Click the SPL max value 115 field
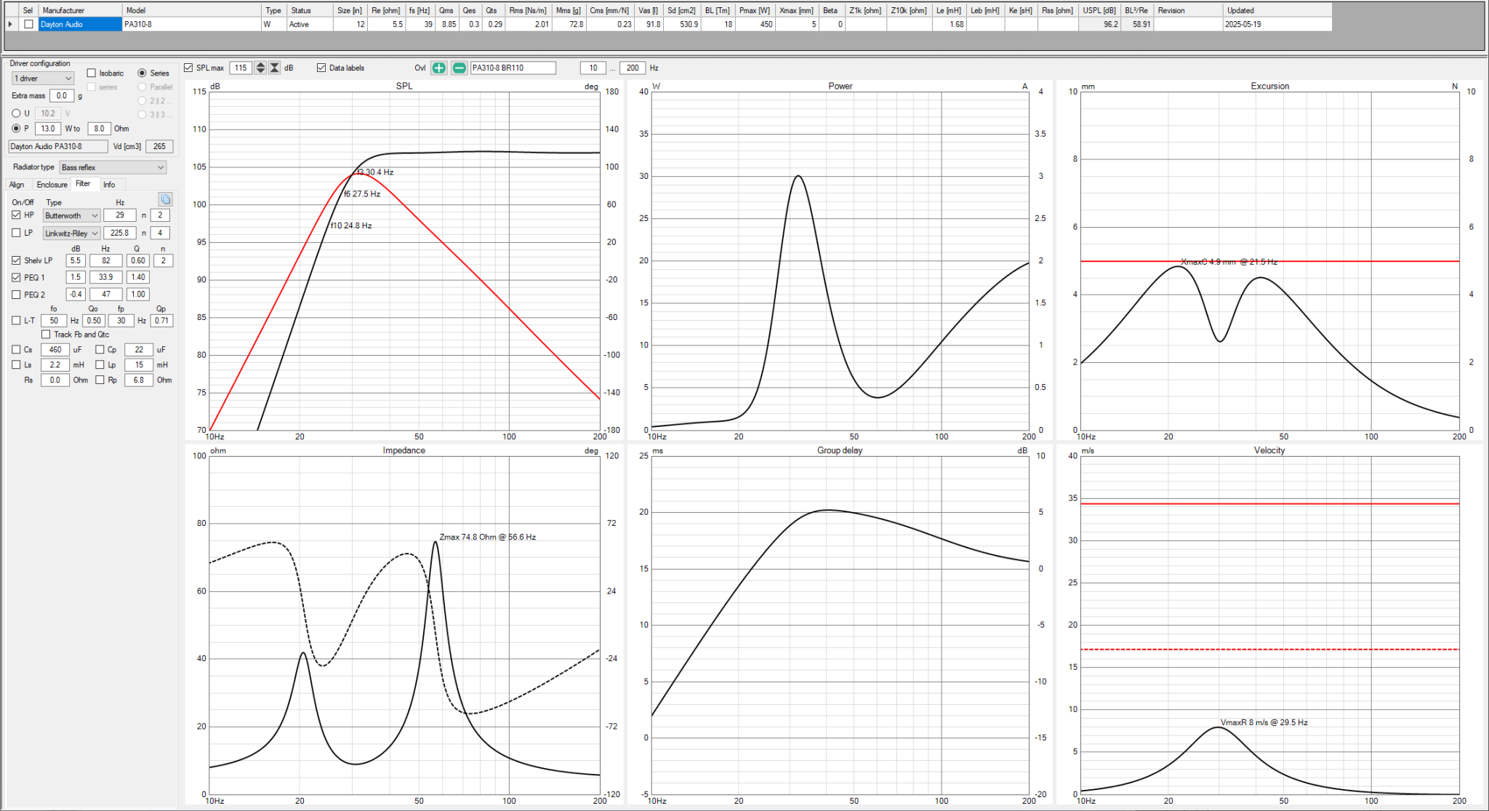 coord(241,68)
